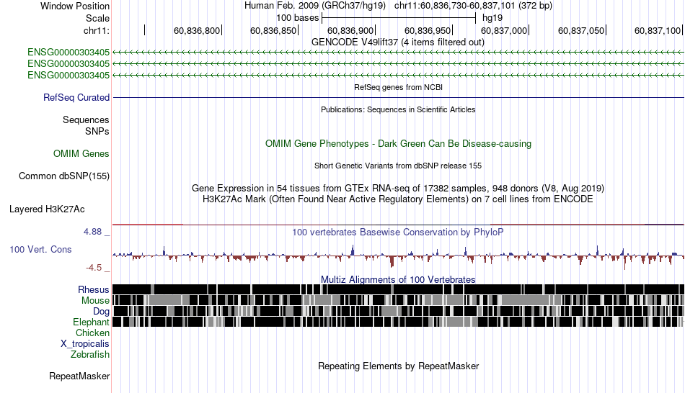
Task: Click the -4.5 PhyloP lower limit
Action: (94, 267)
